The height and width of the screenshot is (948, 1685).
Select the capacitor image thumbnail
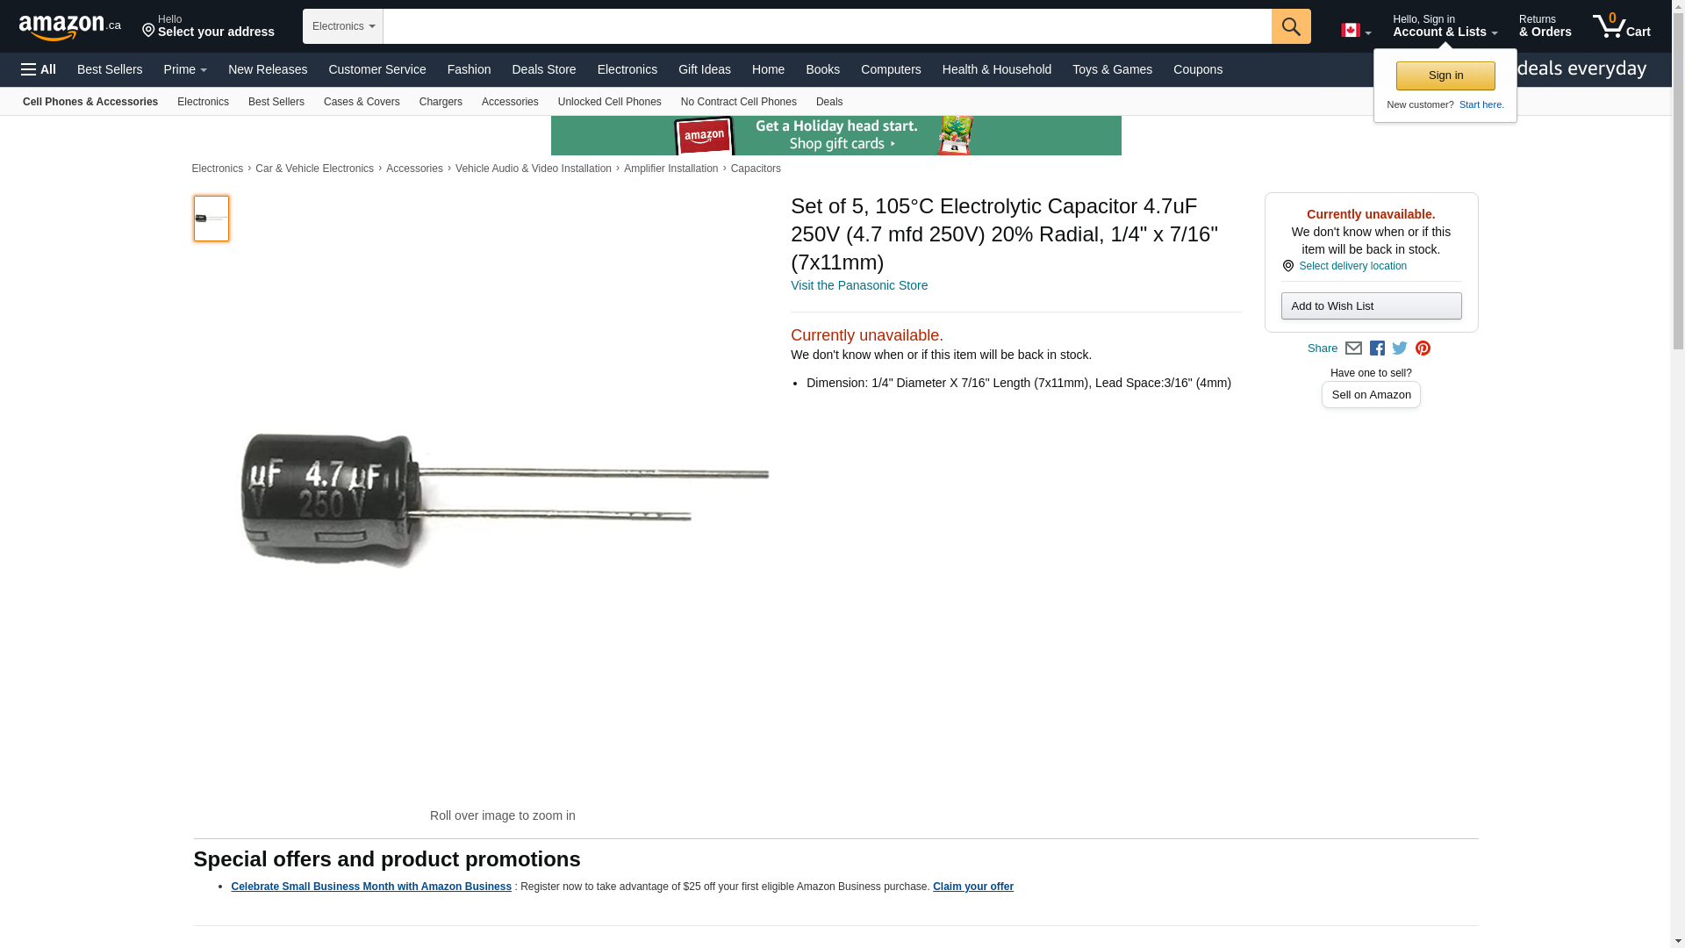click(212, 219)
